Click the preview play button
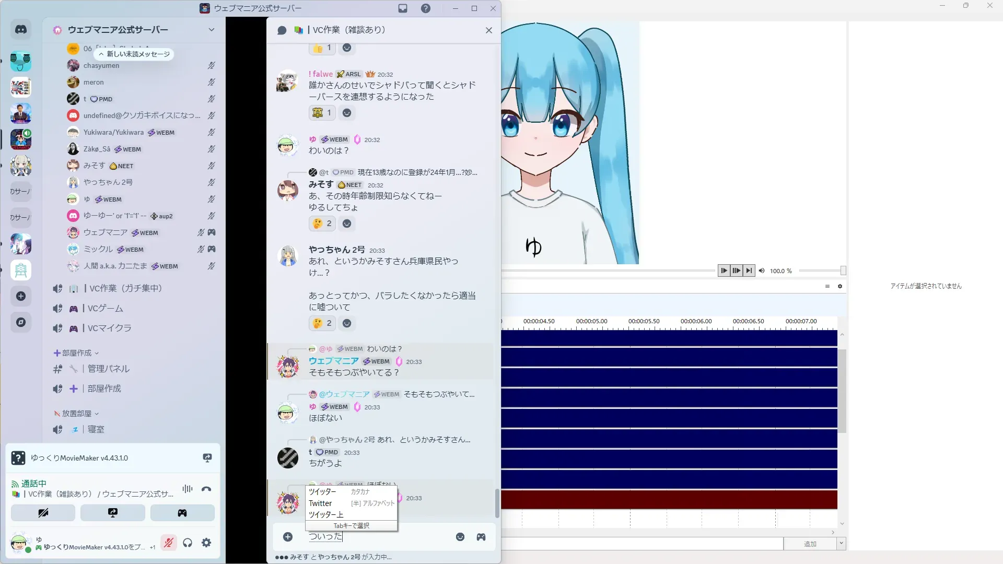 [724, 271]
